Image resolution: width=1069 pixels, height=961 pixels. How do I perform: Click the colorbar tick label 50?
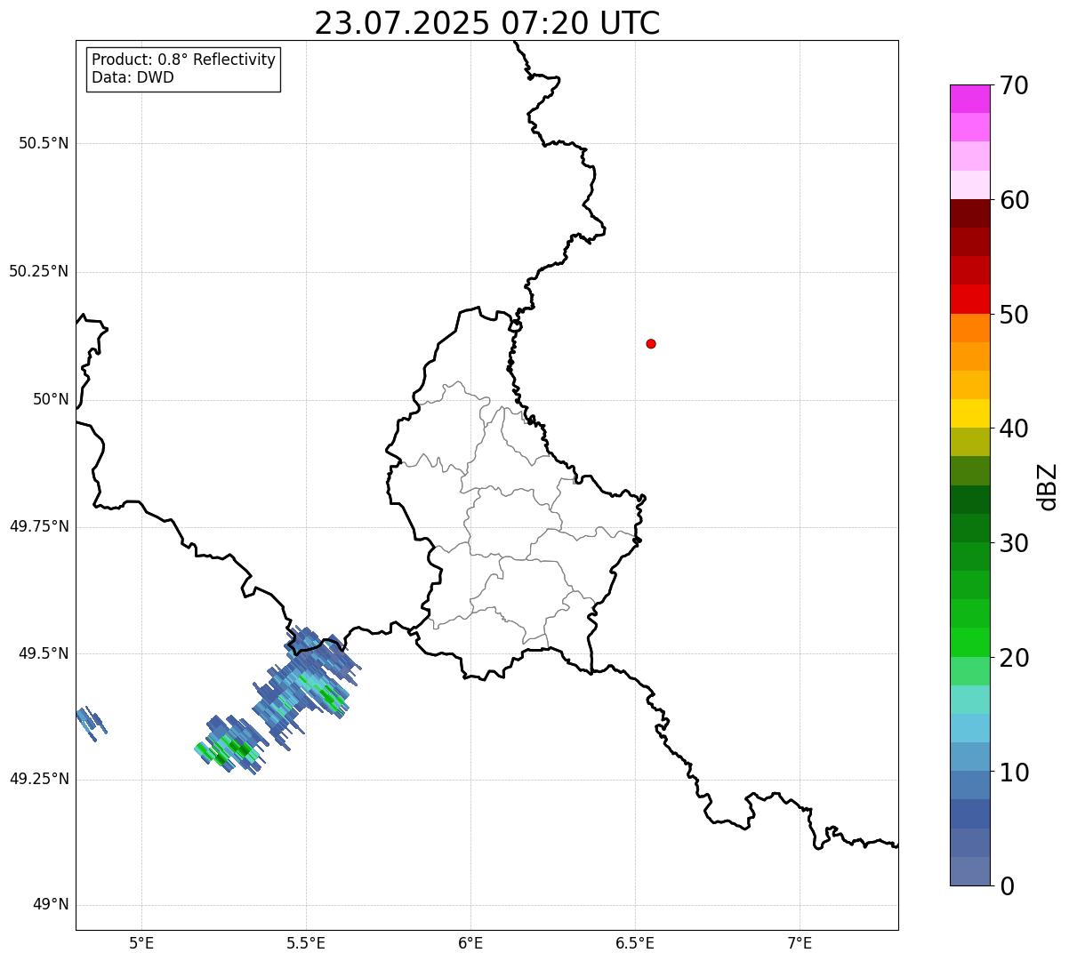[1014, 315]
